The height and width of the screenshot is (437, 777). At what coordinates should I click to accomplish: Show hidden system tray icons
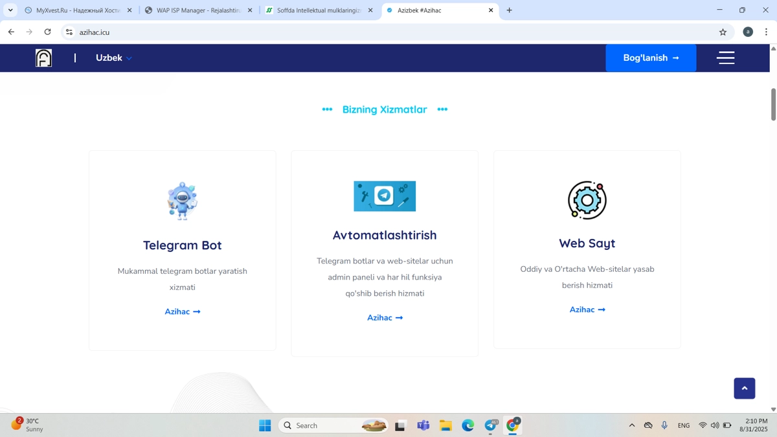coord(631,425)
